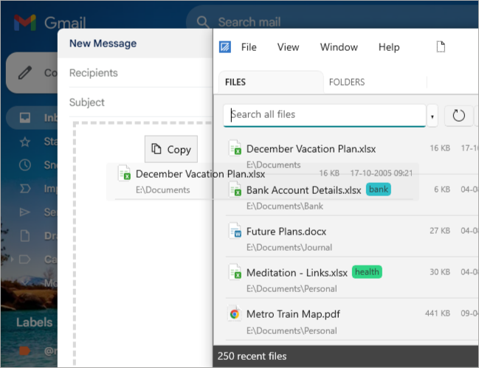Screen dimensions: 479x368
Task: Open the search options dropdown arrow
Action: pyautogui.click(x=433, y=117)
